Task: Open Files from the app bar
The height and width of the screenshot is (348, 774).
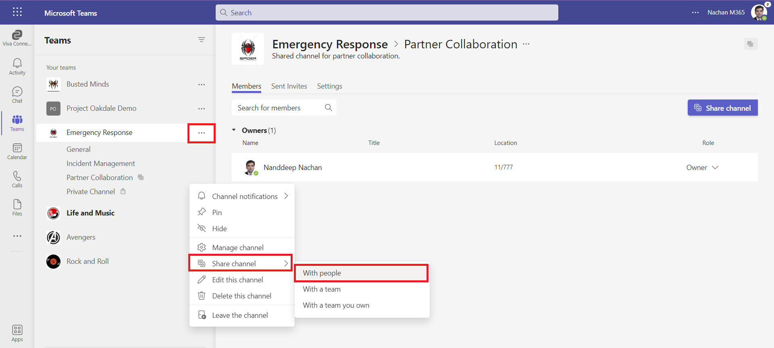Action: (17, 207)
